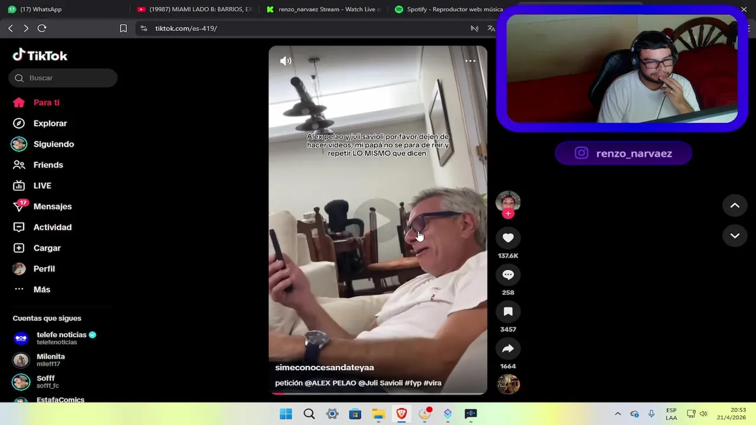Go forward in the browser
The width and height of the screenshot is (756, 425).
pos(26,28)
